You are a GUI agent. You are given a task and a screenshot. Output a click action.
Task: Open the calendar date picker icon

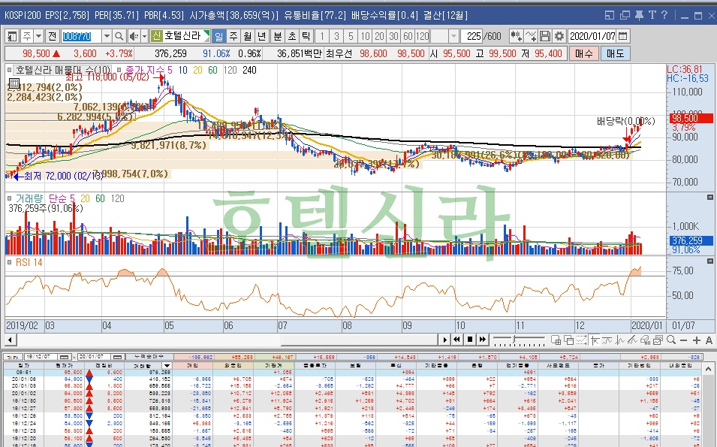(623, 36)
